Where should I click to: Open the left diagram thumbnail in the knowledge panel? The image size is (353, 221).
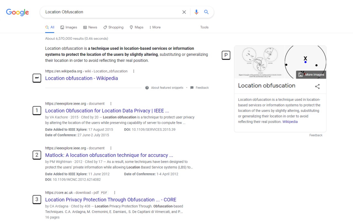259,62
